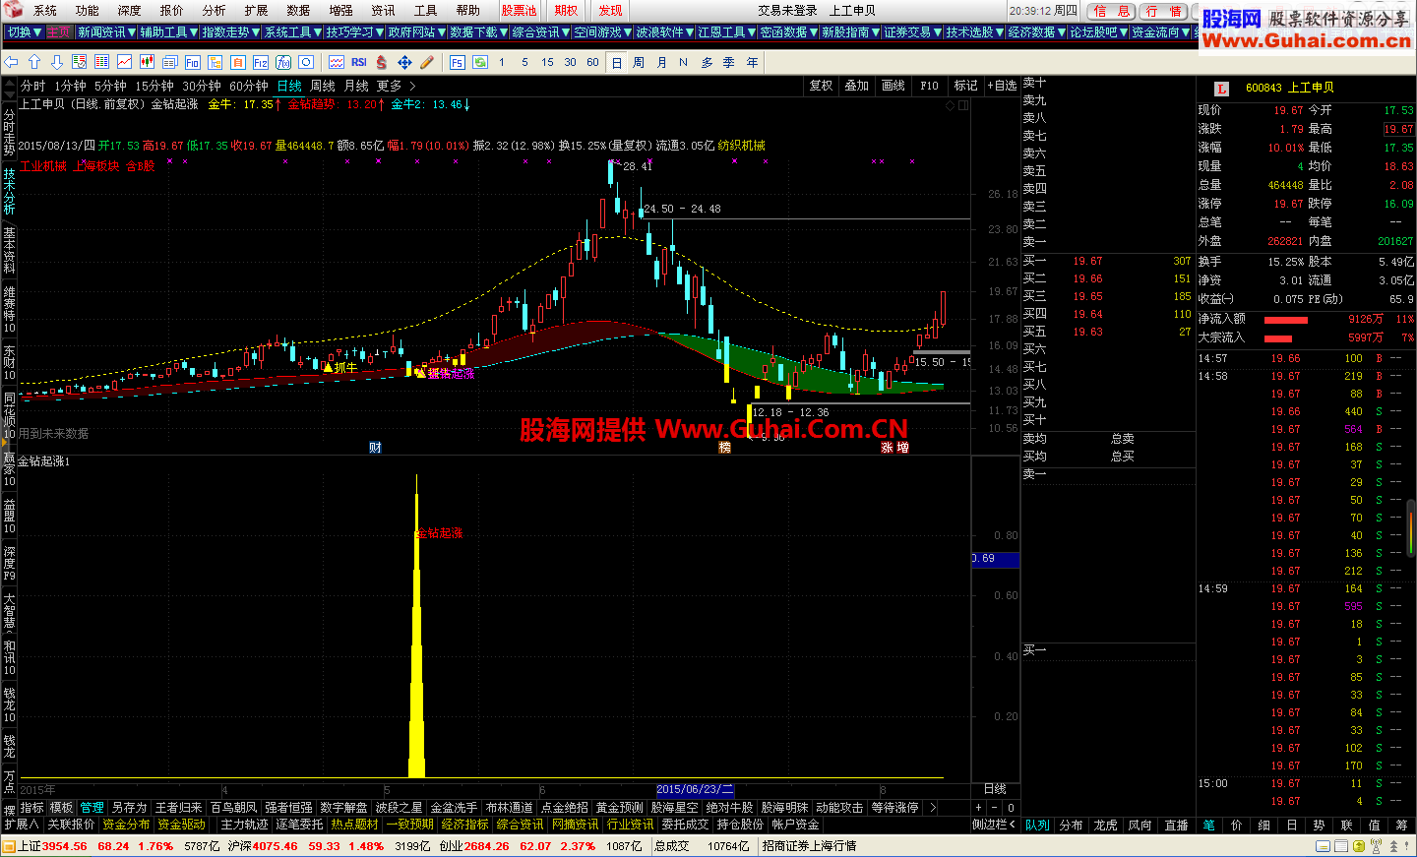Viewport: 1417px width, 857px height.
Task: Toggle the monthly 月 period toolbar button
Action: 661,62
